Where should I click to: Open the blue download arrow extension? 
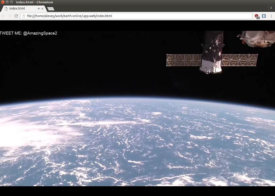[x=264, y=16]
